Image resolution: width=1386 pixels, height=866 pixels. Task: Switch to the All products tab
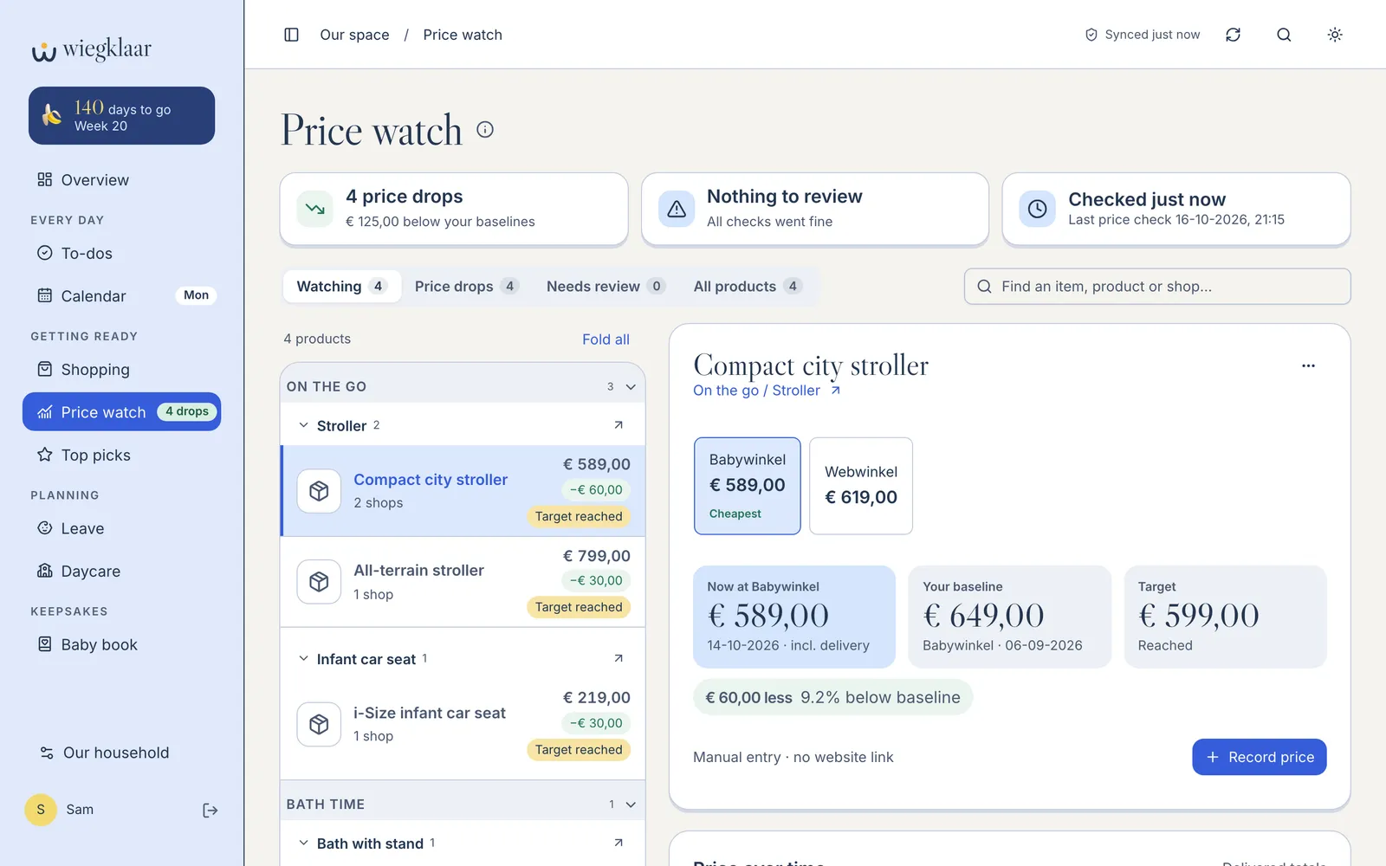coord(747,287)
